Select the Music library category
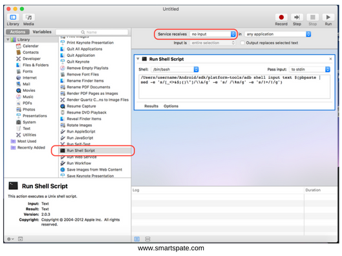342x256 pixels. (x=28, y=96)
